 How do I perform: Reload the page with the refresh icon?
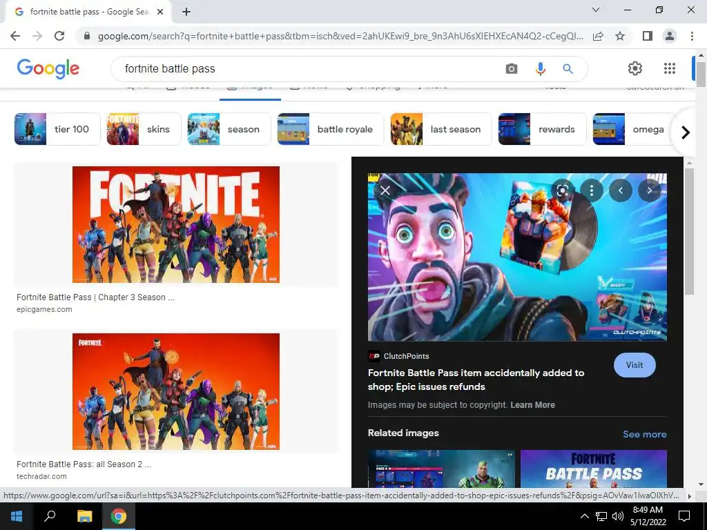click(x=59, y=36)
